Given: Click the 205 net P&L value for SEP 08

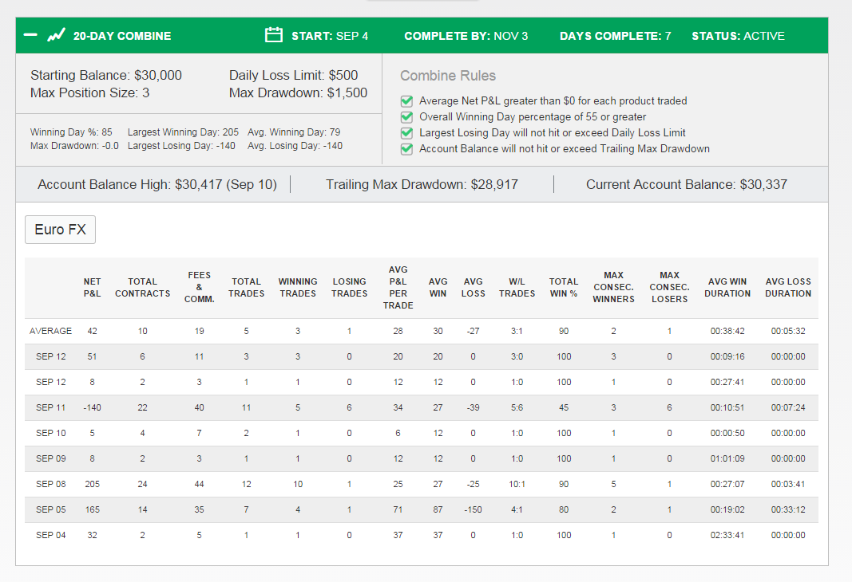Looking at the screenshot, I should click(93, 484).
